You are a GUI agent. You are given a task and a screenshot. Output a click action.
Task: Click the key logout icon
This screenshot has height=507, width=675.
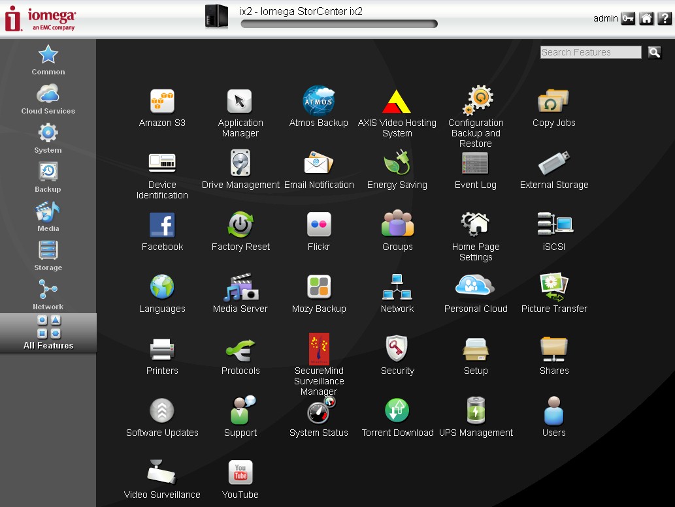[x=628, y=18]
